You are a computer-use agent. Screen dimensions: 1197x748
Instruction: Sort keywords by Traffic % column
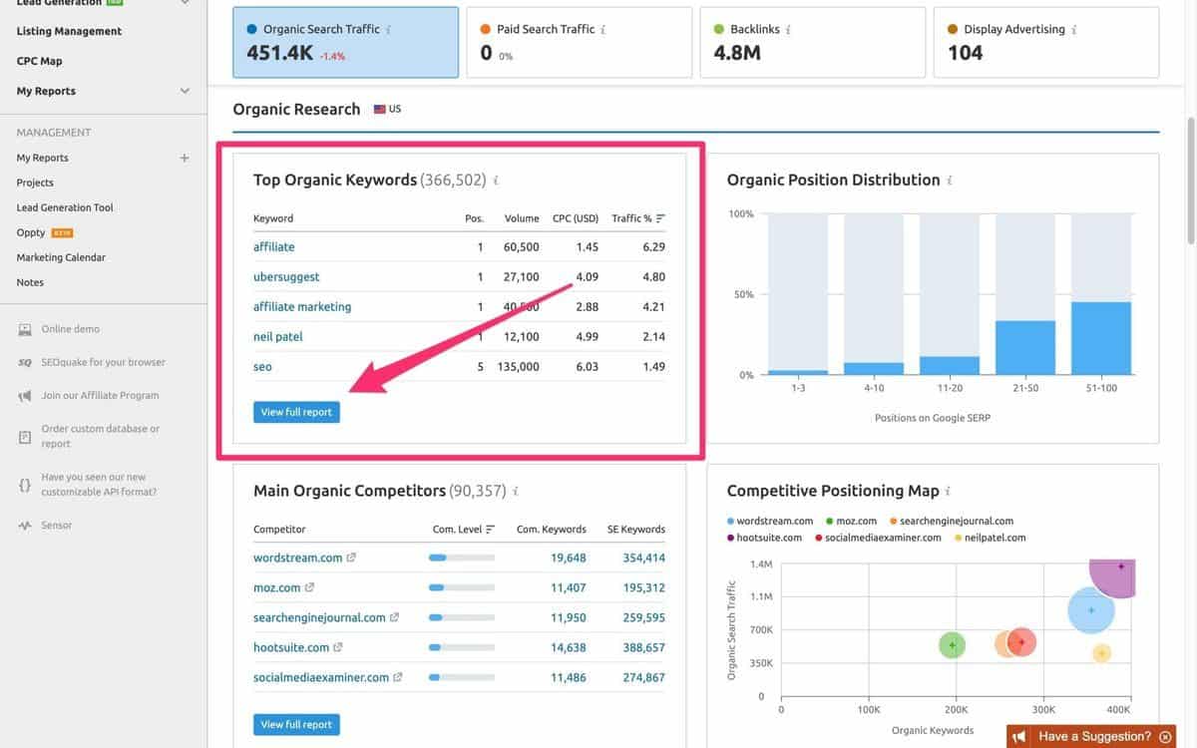(x=638, y=218)
